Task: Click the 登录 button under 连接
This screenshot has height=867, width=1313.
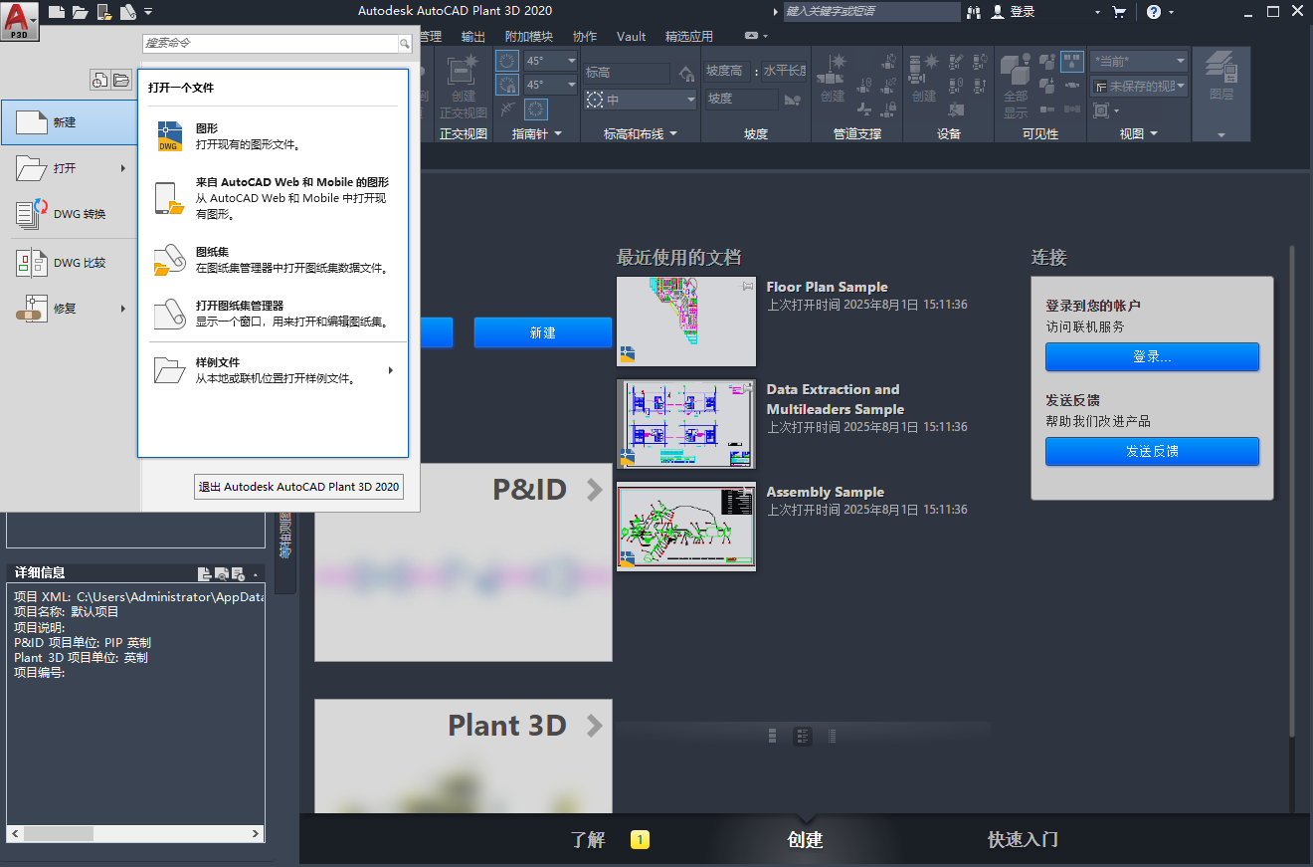Action: 1152,356
